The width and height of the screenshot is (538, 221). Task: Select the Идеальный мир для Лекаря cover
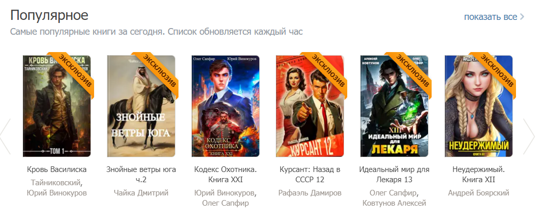coord(394,106)
